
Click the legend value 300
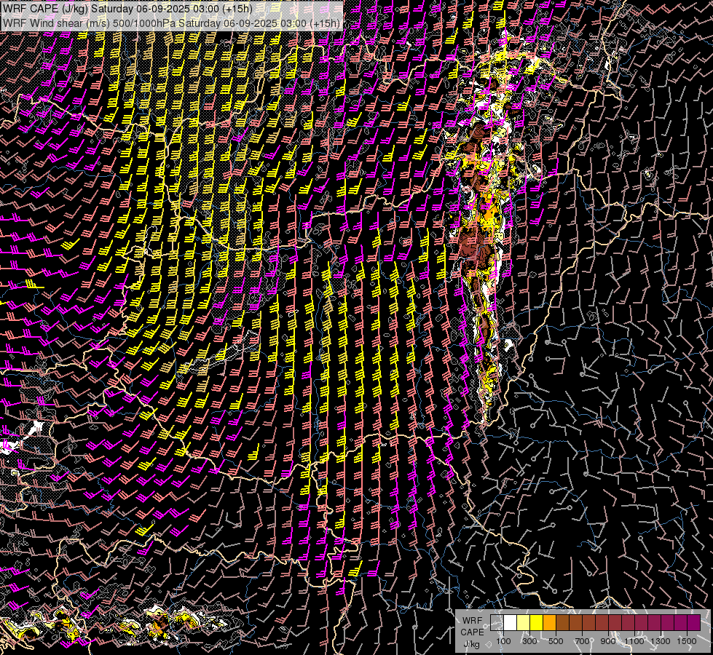click(x=529, y=641)
